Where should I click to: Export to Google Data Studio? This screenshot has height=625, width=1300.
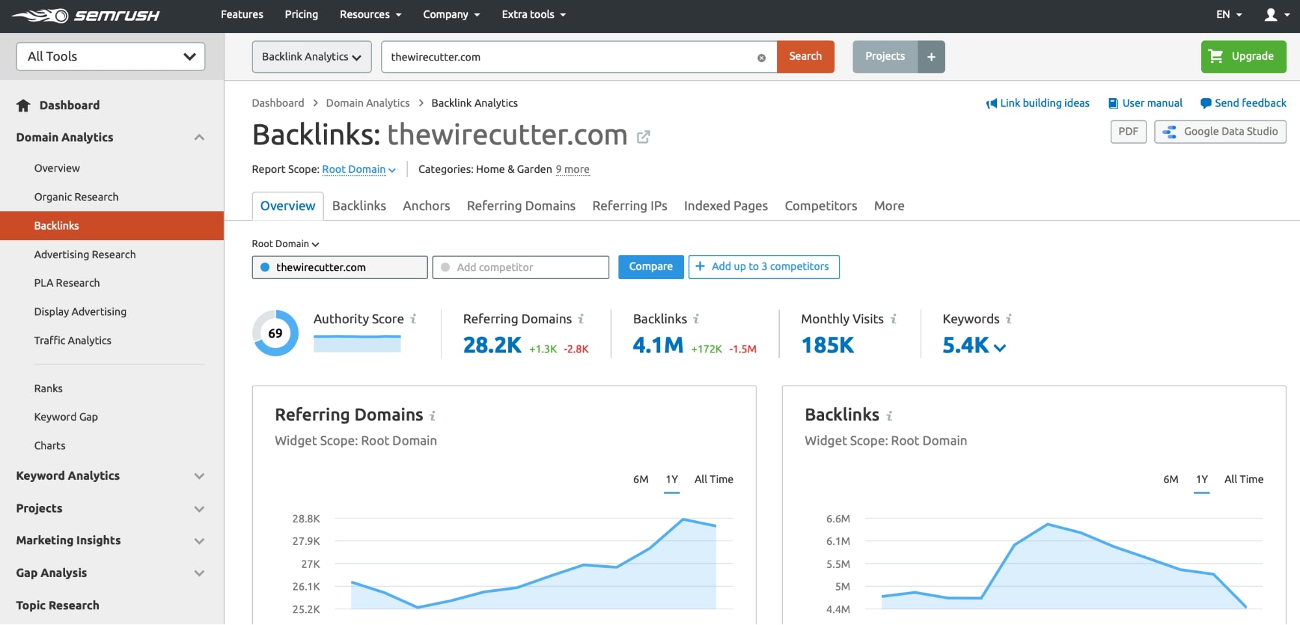click(1220, 131)
